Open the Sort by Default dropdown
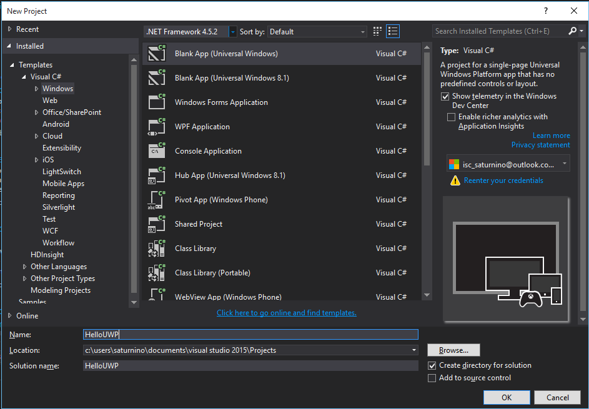 click(362, 32)
